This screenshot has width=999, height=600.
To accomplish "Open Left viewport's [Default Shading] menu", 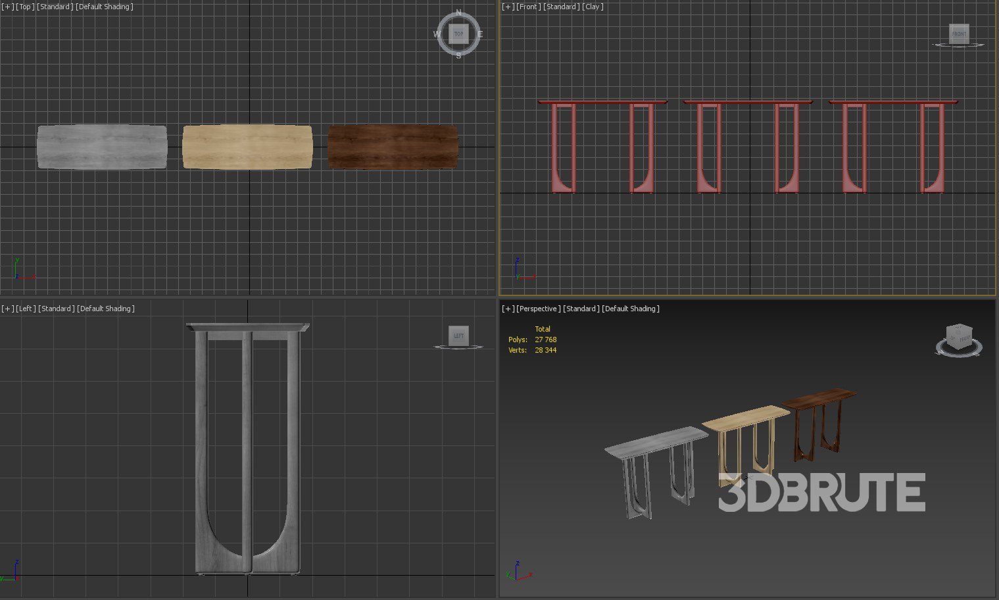I will [106, 309].
